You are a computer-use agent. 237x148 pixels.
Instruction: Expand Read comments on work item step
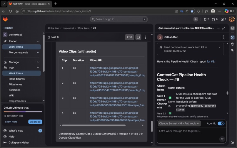(x=190, y=49)
